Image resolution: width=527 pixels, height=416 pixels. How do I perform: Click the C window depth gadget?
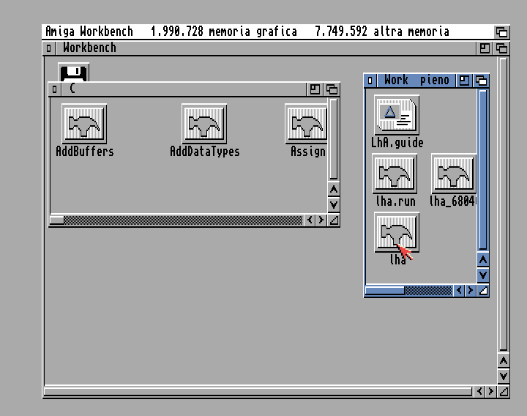tap(332, 89)
